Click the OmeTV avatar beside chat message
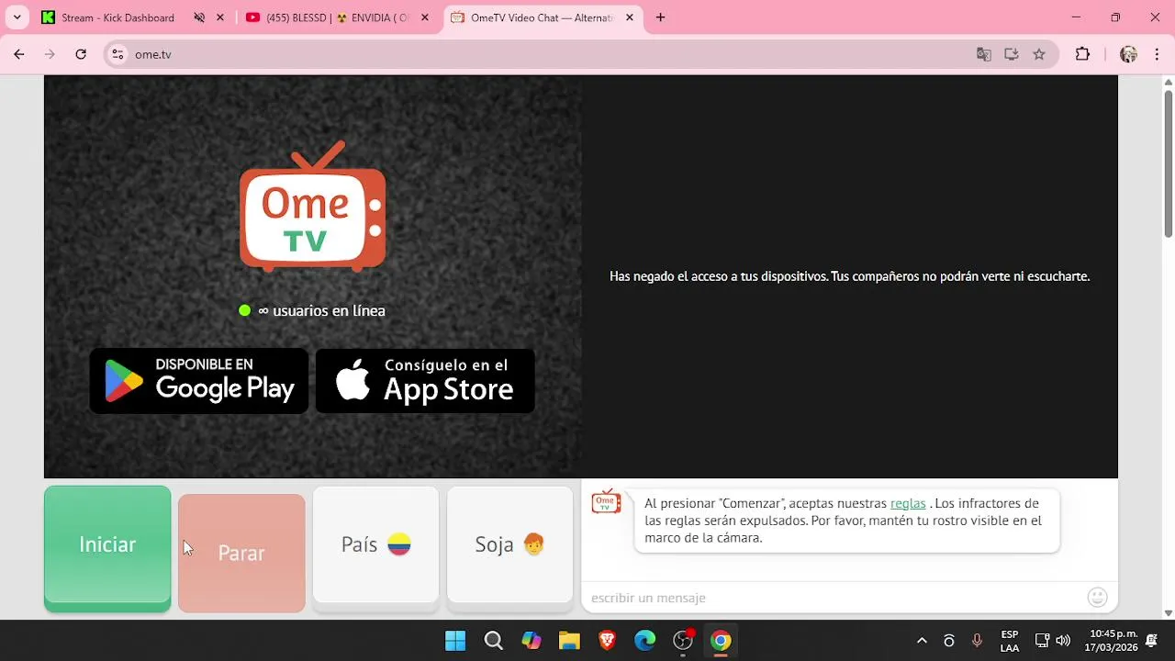The height and width of the screenshot is (661, 1175). (x=606, y=501)
